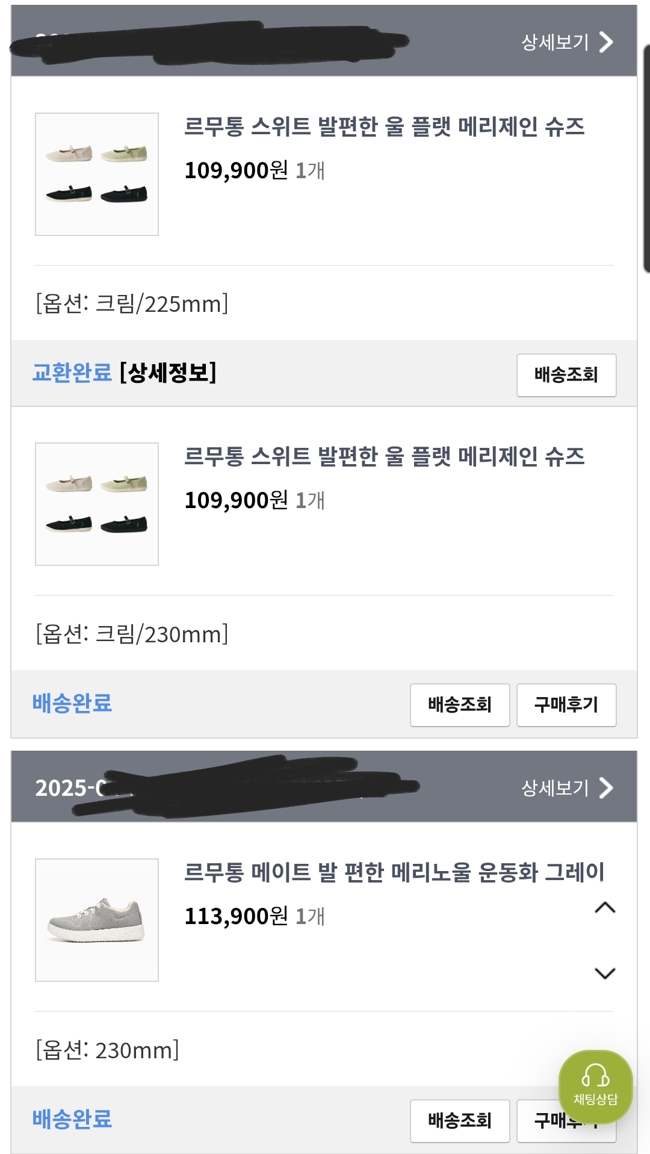Screen dimensions: 650x1154
Task: Write 구매후기 for the 크림/230mm shoes
Action: [566, 705]
